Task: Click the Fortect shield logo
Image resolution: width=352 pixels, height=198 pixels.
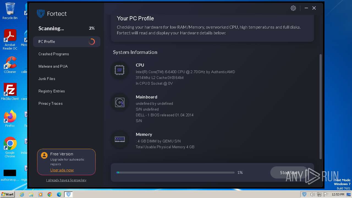Action: (x=41, y=13)
